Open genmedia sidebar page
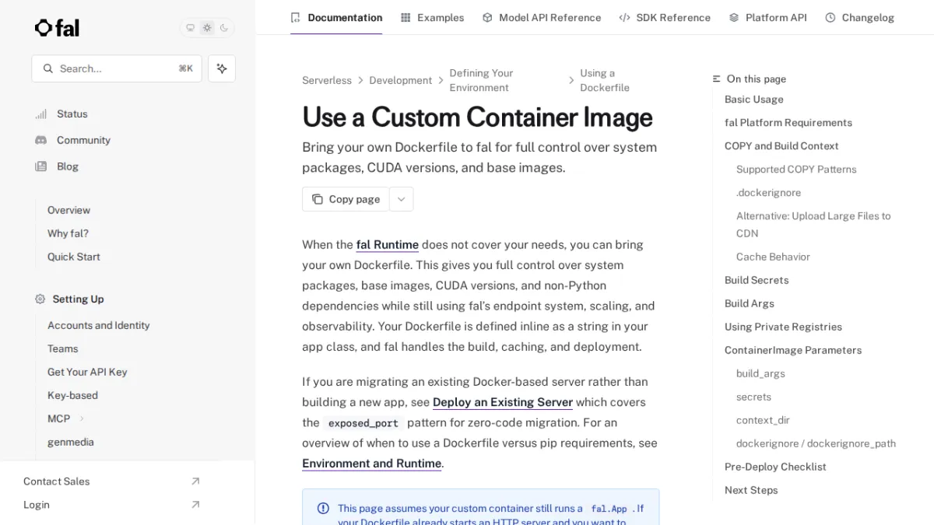This screenshot has height=525, width=934. click(x=71, y=442)
